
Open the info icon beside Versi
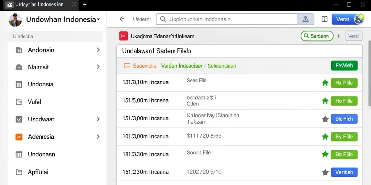coord(324,19)
